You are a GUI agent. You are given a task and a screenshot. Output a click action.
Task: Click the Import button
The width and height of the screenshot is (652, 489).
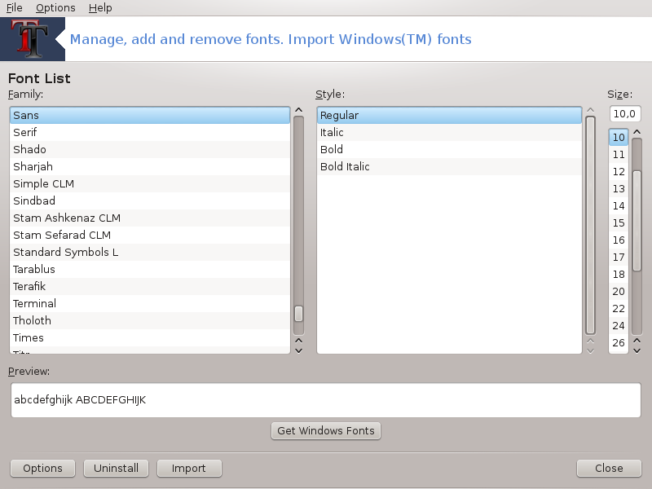(189, 468)
